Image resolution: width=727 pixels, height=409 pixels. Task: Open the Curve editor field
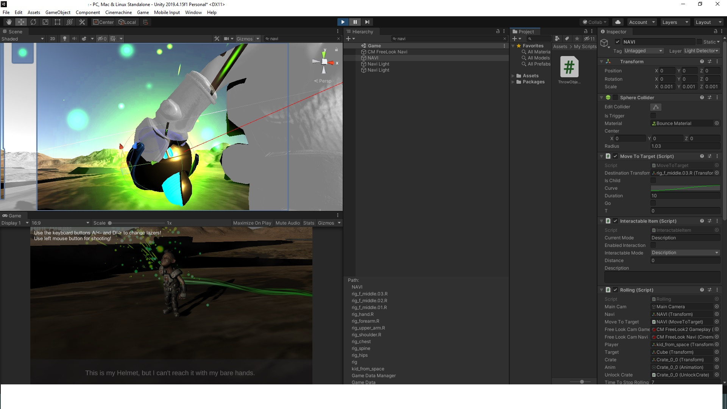[685, 188]
